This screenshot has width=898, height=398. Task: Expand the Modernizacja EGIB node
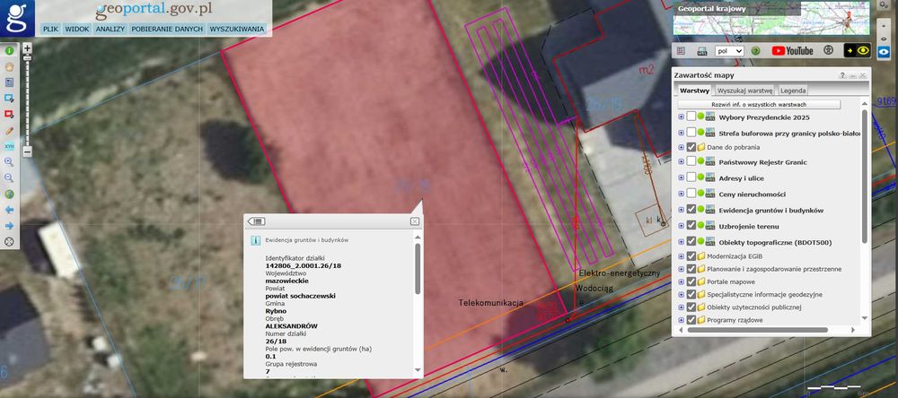681,255
